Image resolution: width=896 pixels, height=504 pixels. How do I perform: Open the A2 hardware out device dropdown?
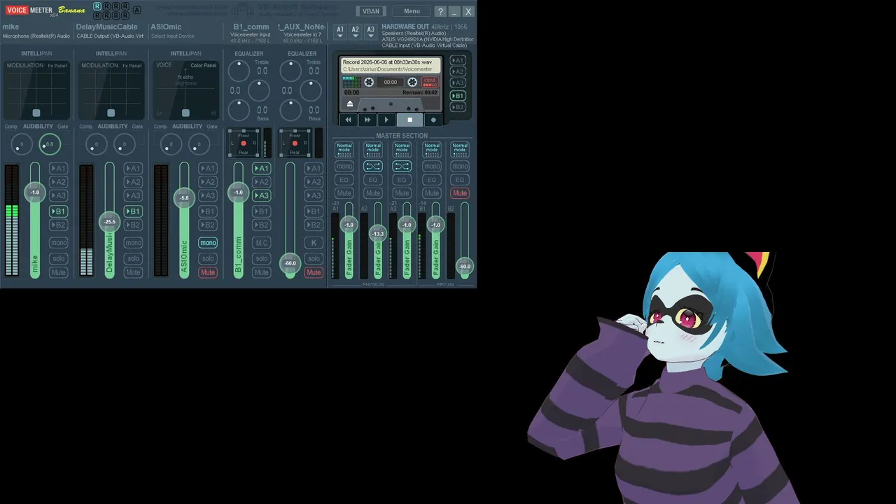356,31
